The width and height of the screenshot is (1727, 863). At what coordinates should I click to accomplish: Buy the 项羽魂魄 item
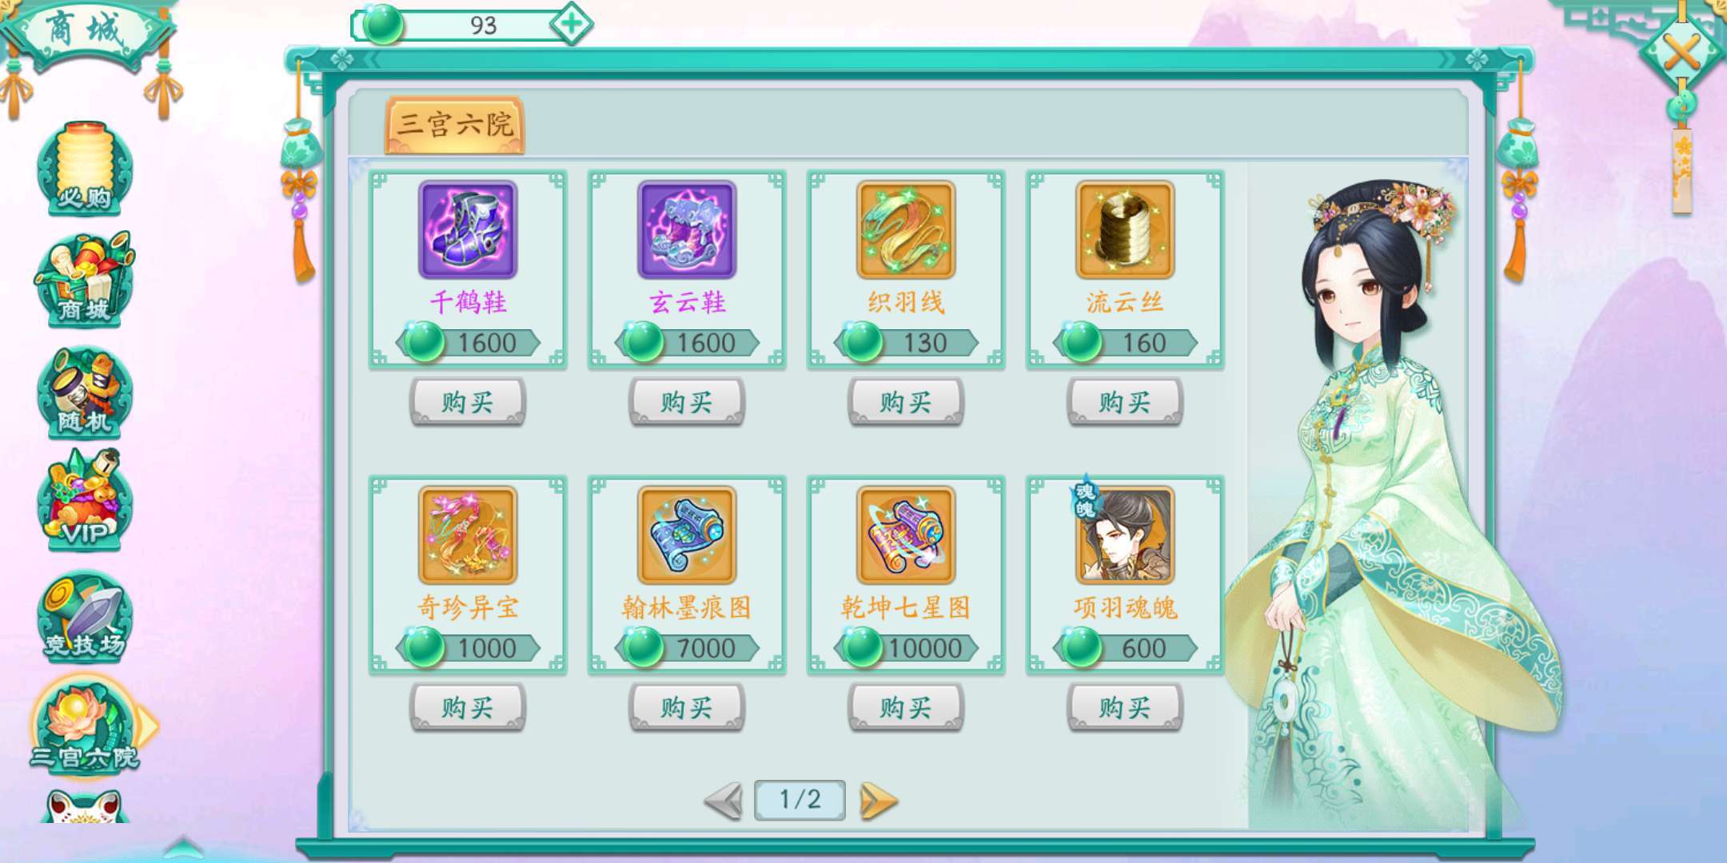click(x=1125, y=707)
